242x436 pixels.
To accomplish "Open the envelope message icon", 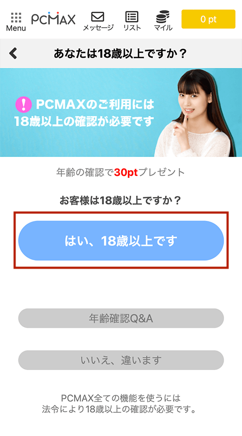I will [x=98, y=16].
